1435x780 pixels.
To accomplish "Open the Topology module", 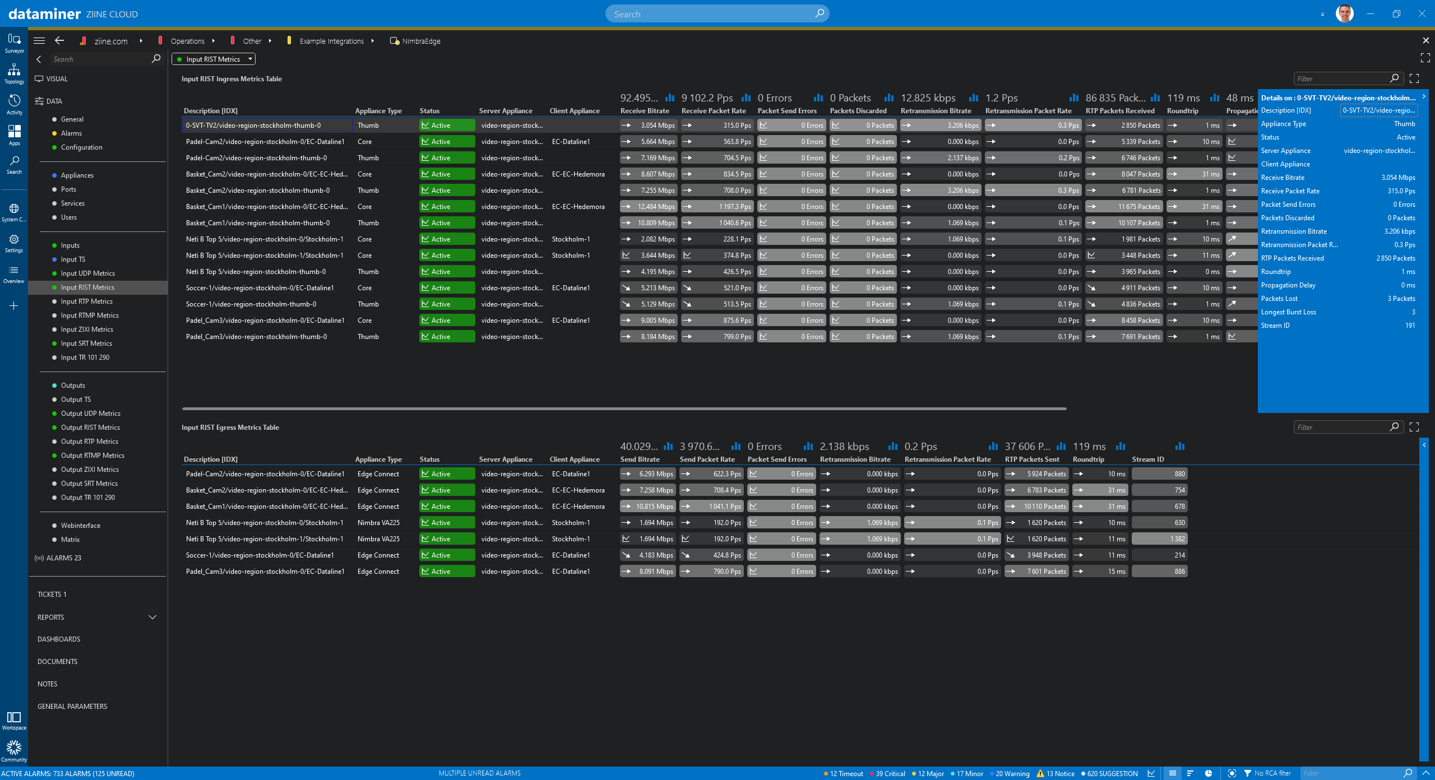I will click(14, 74).
